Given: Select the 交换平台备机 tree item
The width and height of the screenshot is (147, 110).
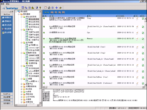Looking at the screenshot, I should coord(34,35).
